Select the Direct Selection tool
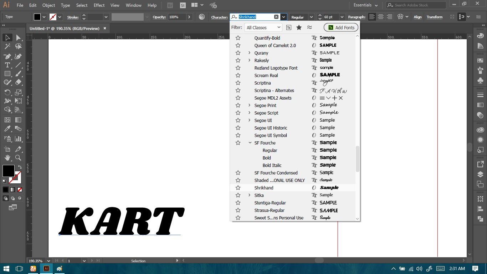 18,37
